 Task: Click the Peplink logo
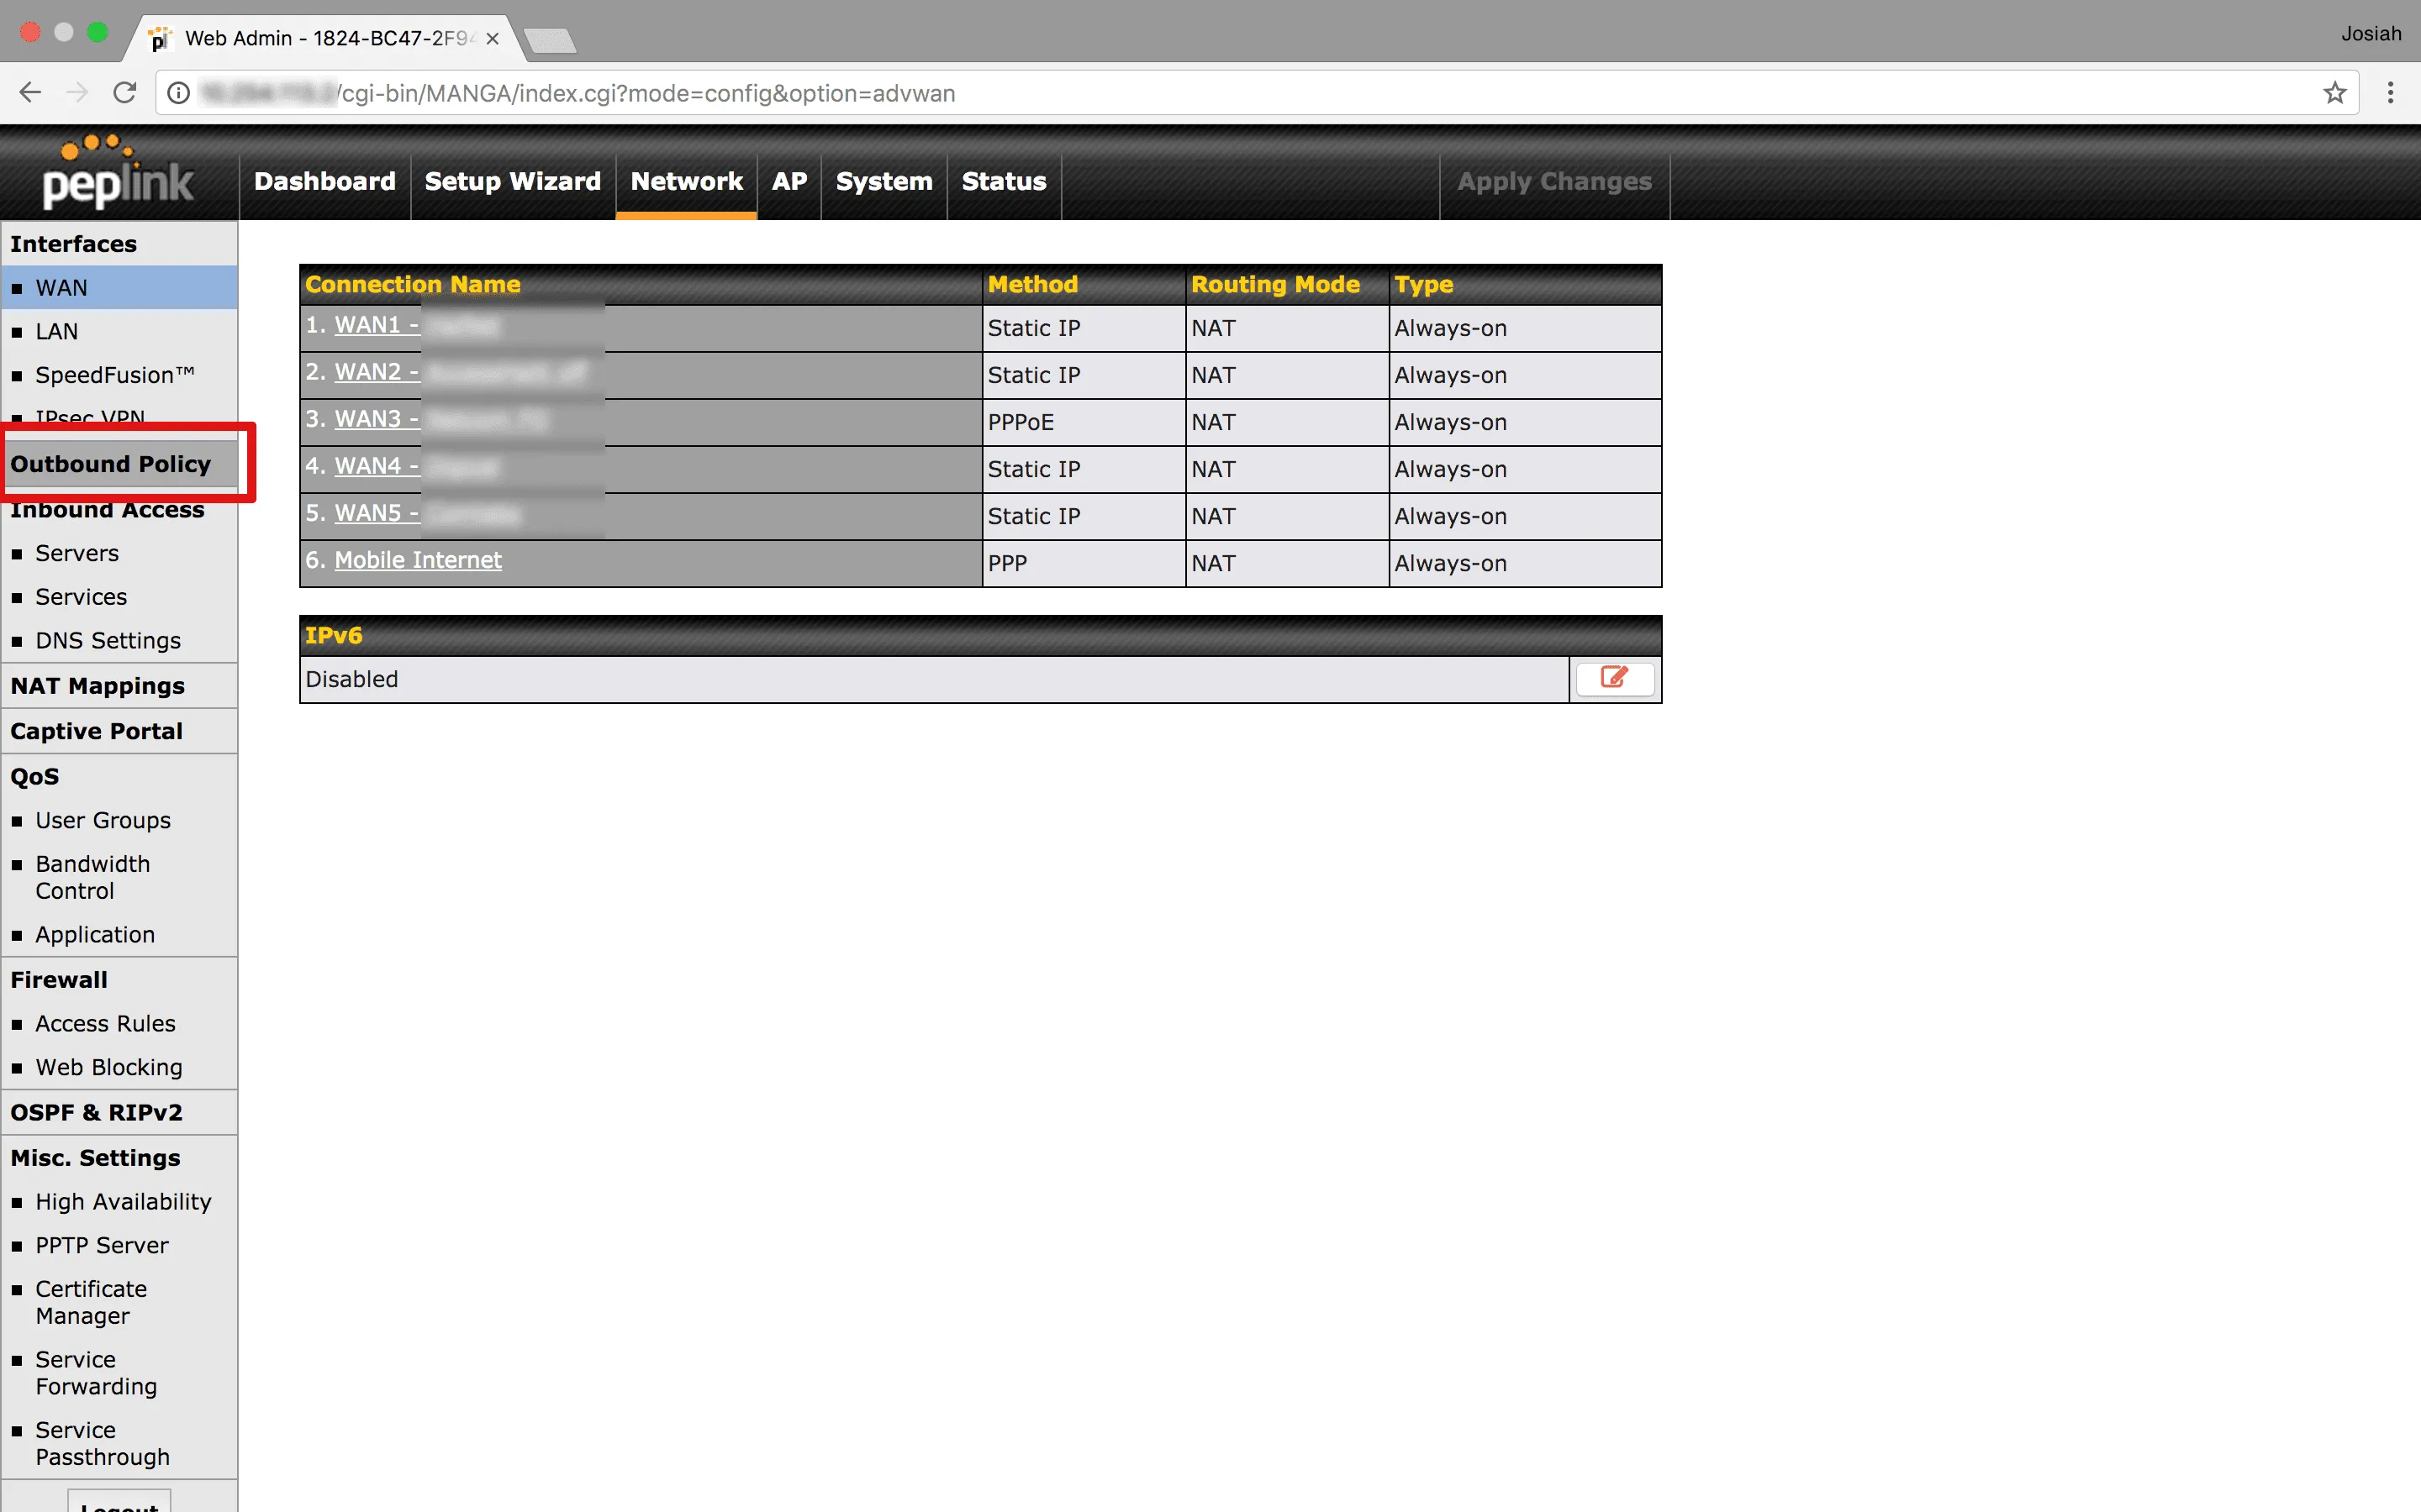click(x=117, y=174)
